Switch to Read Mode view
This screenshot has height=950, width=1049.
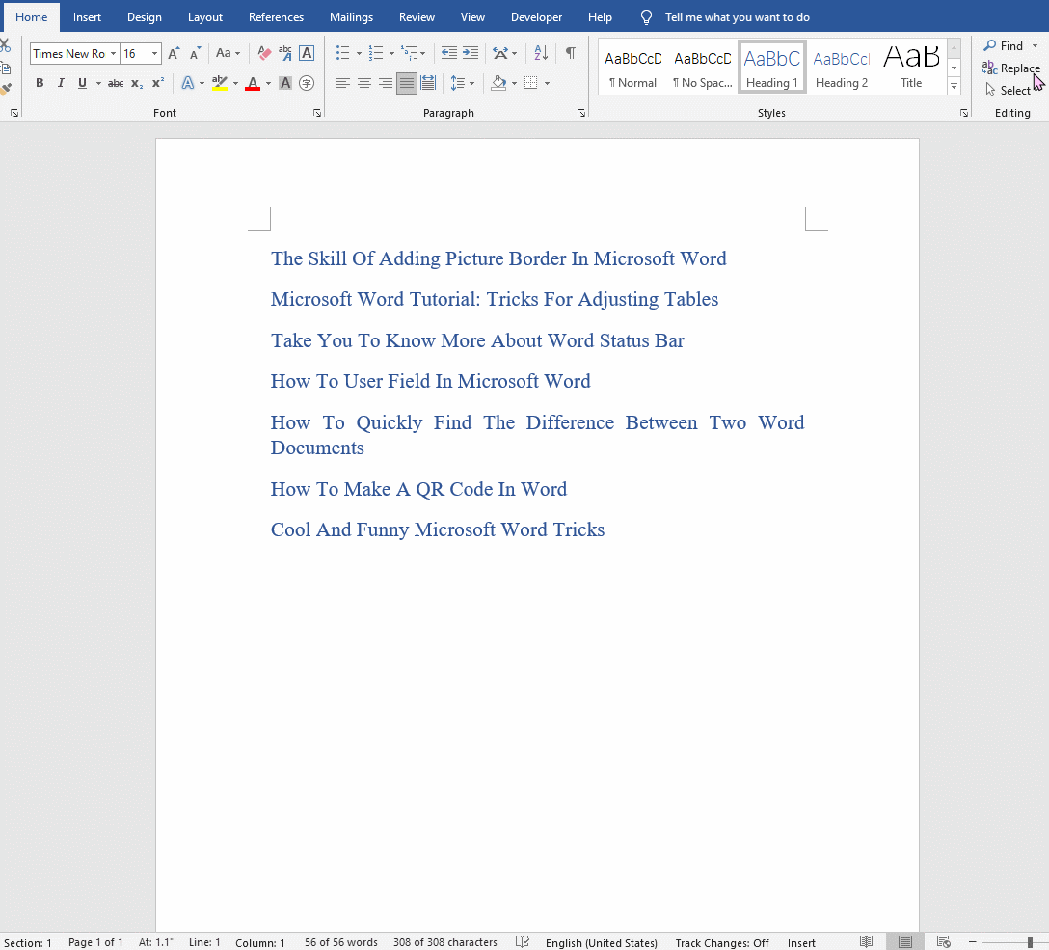[x=867, y=942]
